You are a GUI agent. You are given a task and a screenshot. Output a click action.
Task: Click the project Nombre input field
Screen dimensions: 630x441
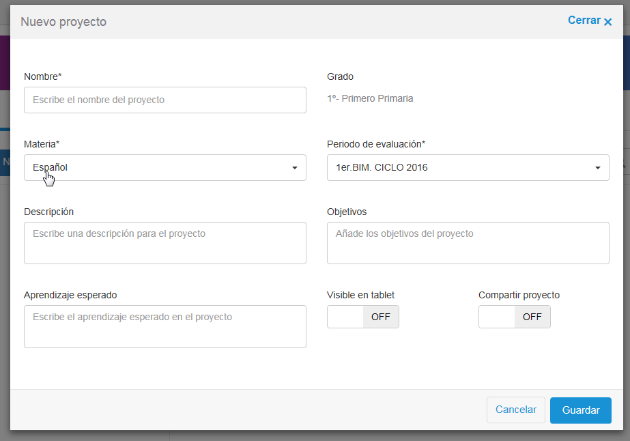coord(164,100)
